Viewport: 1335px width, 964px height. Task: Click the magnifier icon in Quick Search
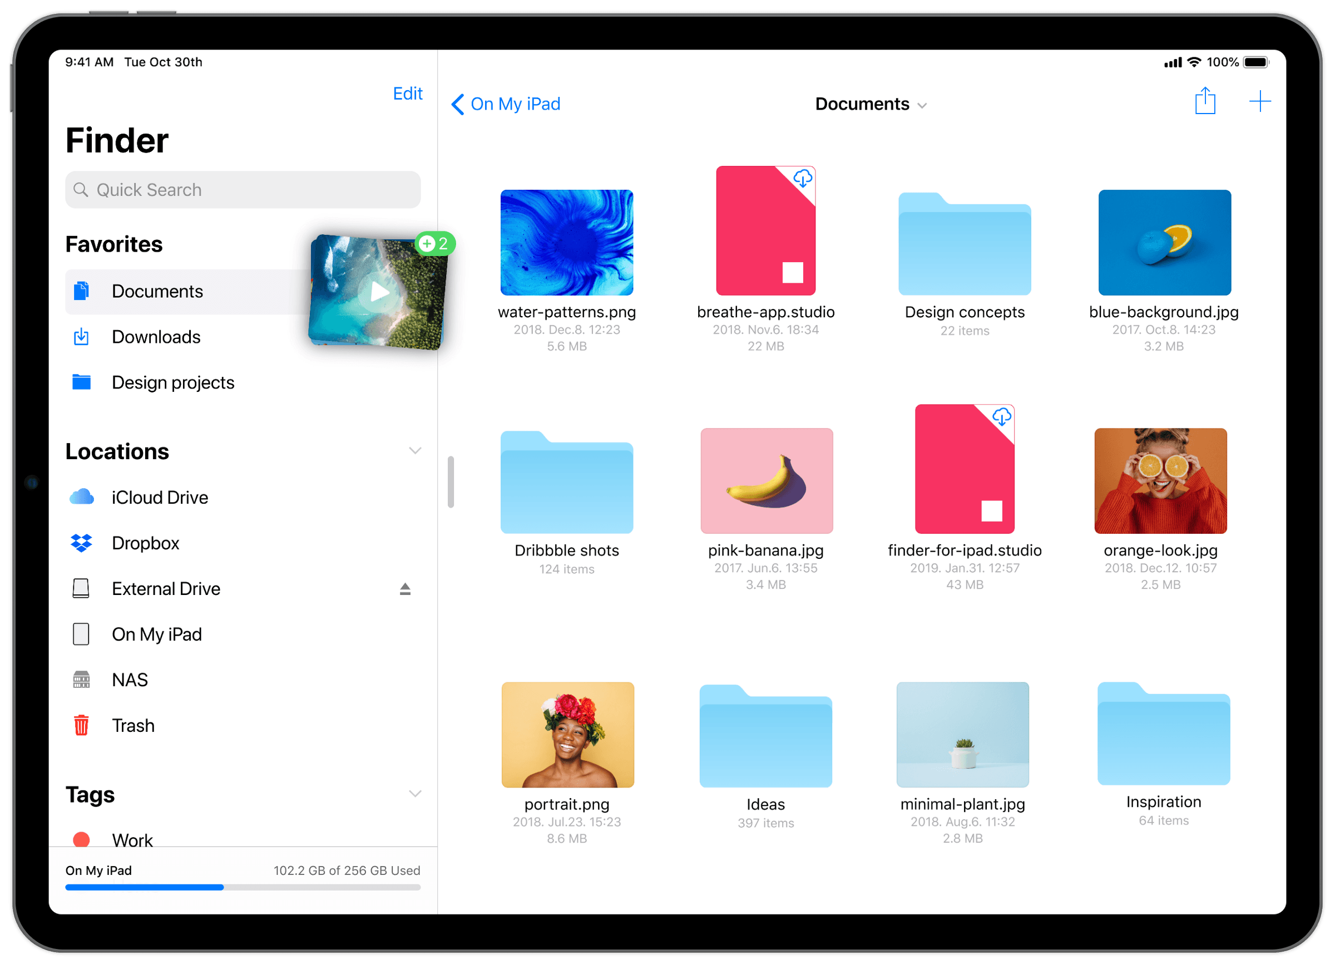[x=81, y=190]
